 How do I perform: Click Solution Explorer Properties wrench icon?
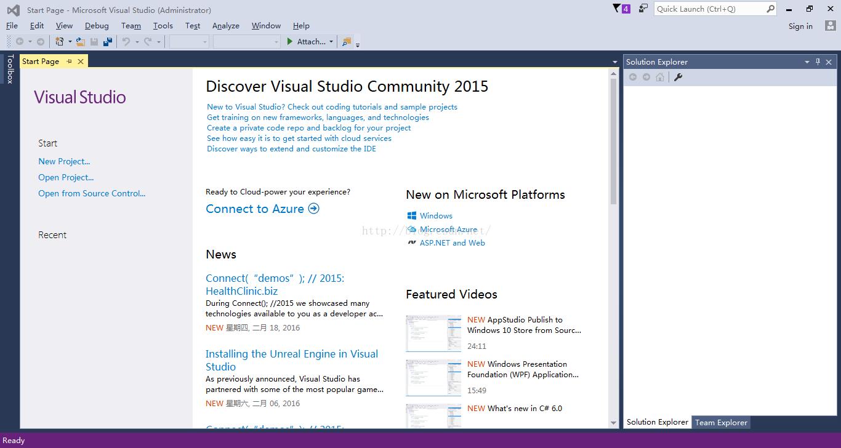[x=678, y=77]
